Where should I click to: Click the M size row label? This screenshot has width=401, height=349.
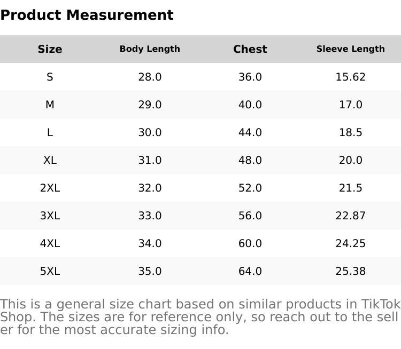click(x=50, y=105)
